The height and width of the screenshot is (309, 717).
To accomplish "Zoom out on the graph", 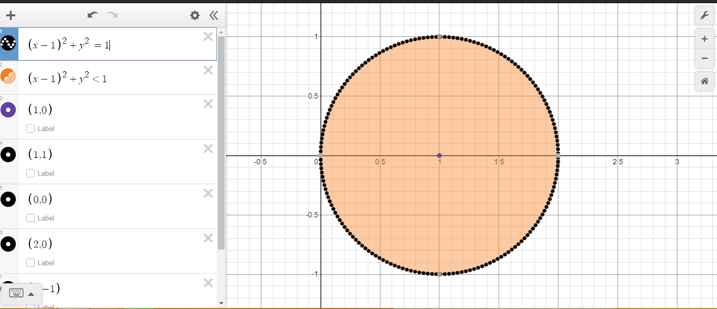I will pyautogui.click(x=704, y=58).
